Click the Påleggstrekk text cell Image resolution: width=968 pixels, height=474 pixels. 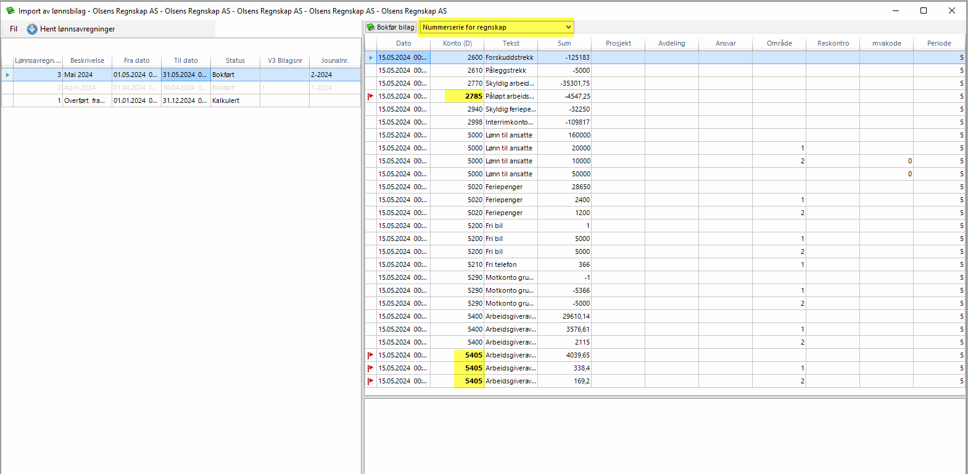tap(511, 70)
